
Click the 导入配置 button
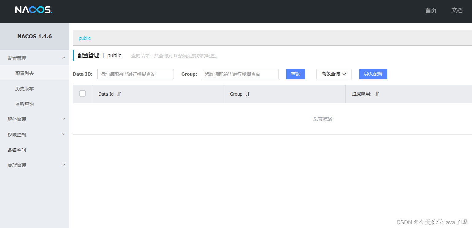pyautogui.click(x=373, y=74)
